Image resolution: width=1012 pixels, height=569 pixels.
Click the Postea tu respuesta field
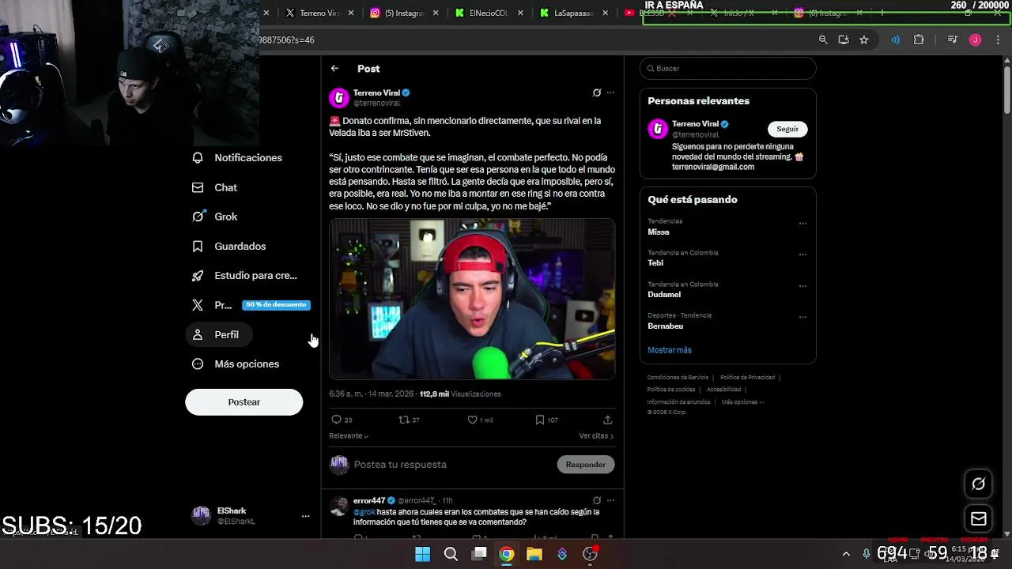point(453,465)
